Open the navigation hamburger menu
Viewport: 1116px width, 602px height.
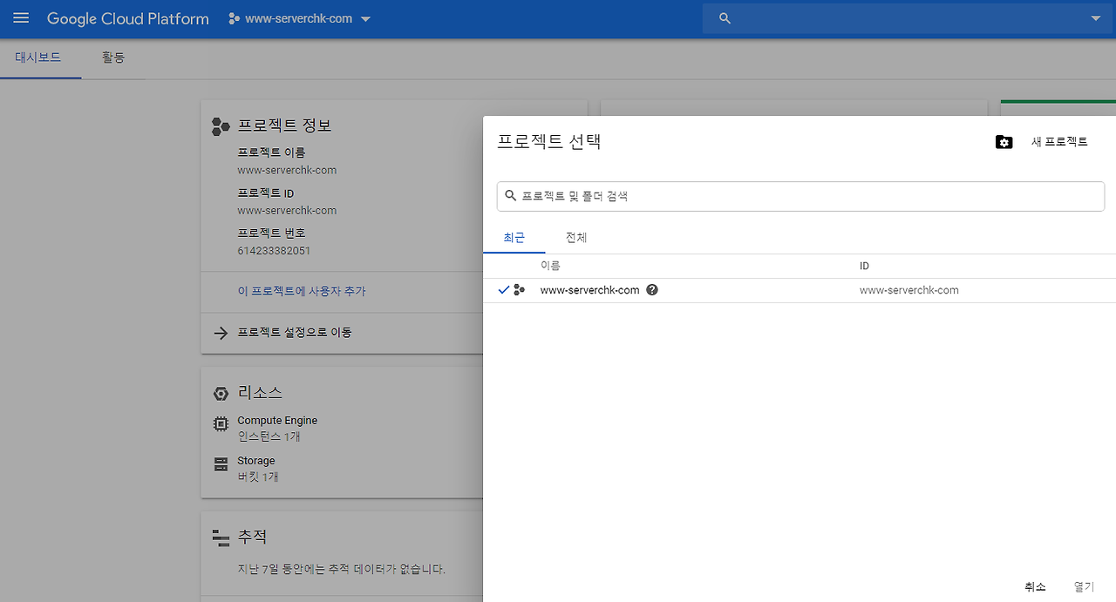20,18
